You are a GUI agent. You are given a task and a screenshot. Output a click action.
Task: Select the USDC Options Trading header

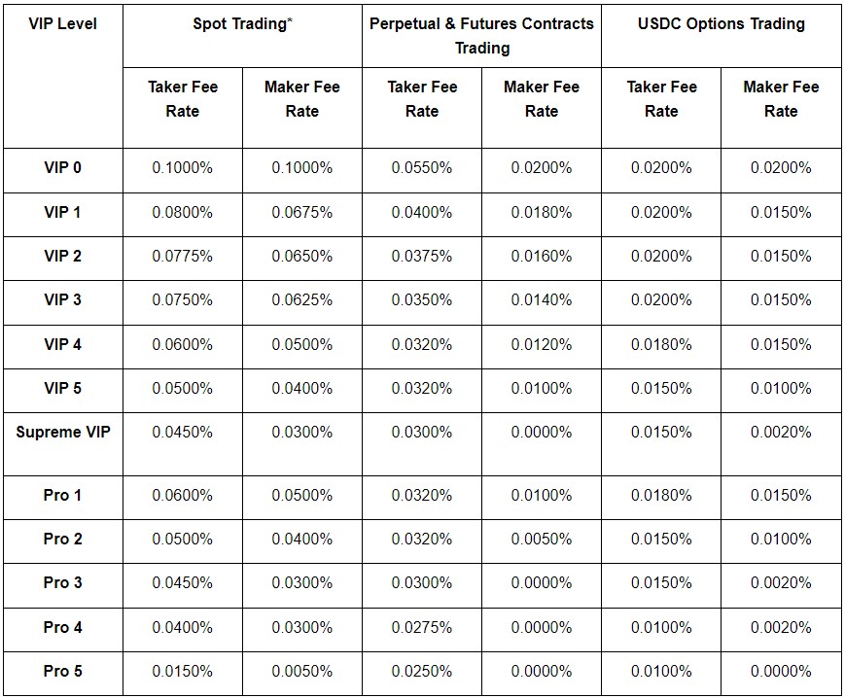(x=722, y=23)
